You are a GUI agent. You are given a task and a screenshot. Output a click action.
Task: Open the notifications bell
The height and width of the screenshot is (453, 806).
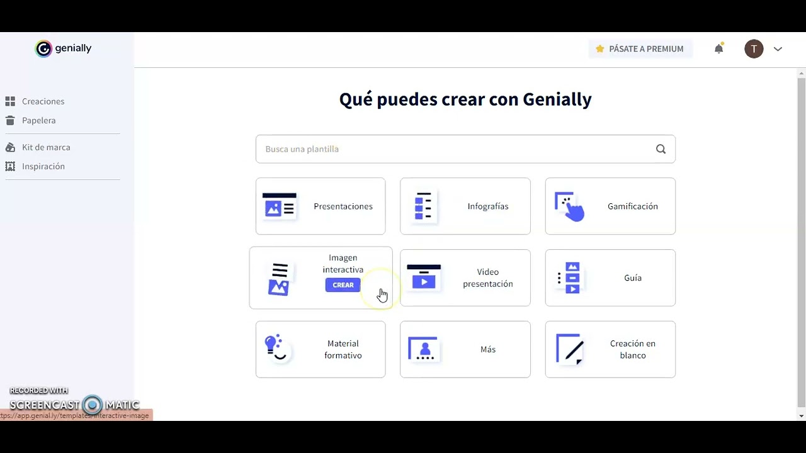tap(718, 48)
